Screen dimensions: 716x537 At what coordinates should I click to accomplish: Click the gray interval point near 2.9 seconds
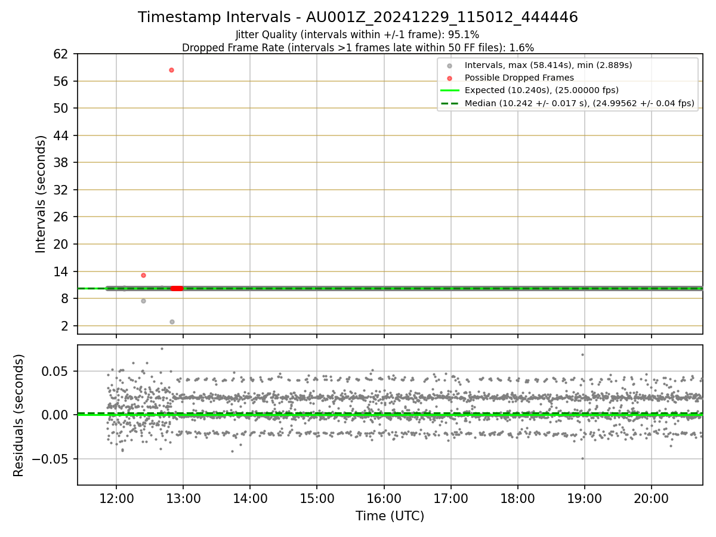[172, 322]
